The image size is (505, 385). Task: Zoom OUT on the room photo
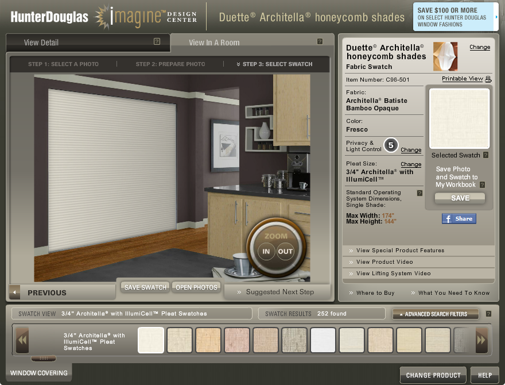tap(285, 252)
